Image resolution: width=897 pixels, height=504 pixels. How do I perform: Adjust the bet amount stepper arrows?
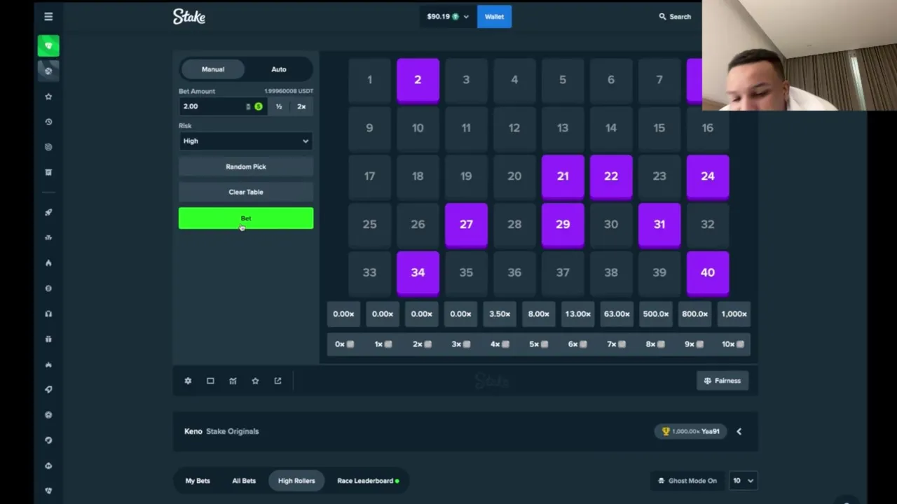coord(247,106)
